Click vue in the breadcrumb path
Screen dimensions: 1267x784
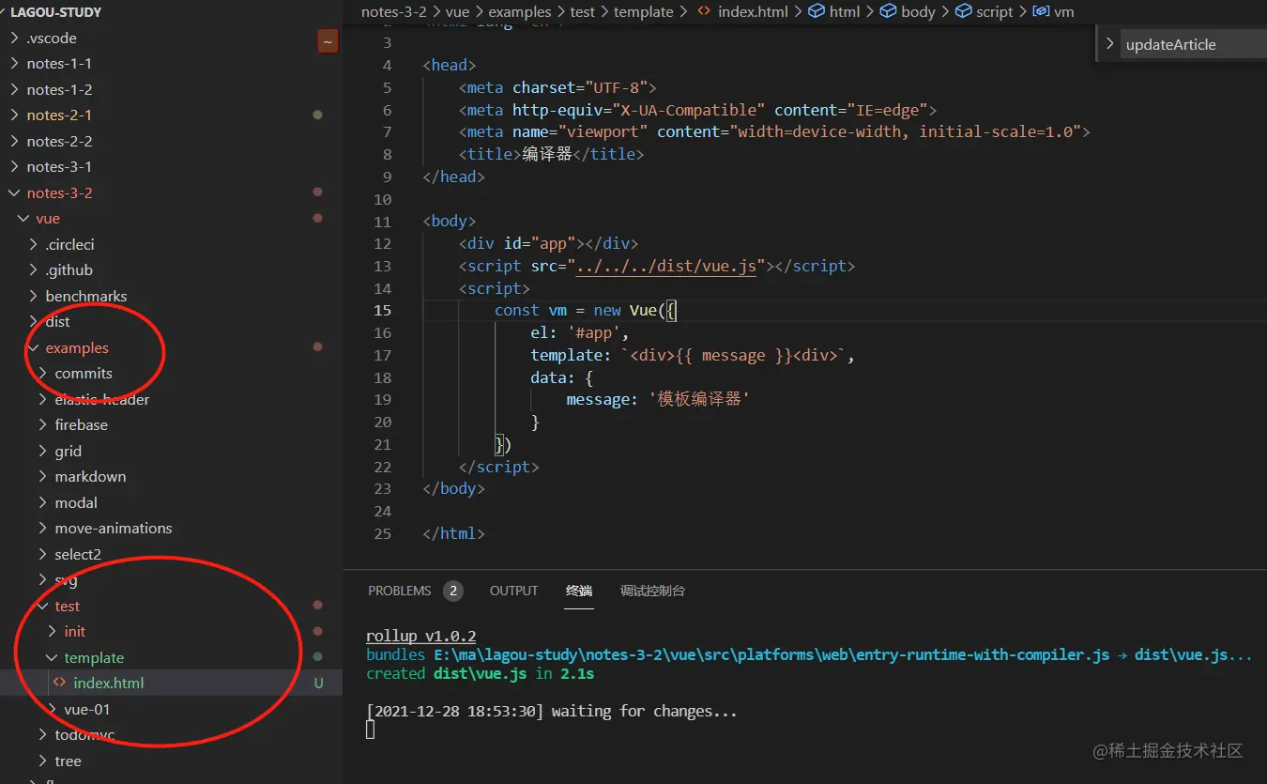(x=457, y=12)
